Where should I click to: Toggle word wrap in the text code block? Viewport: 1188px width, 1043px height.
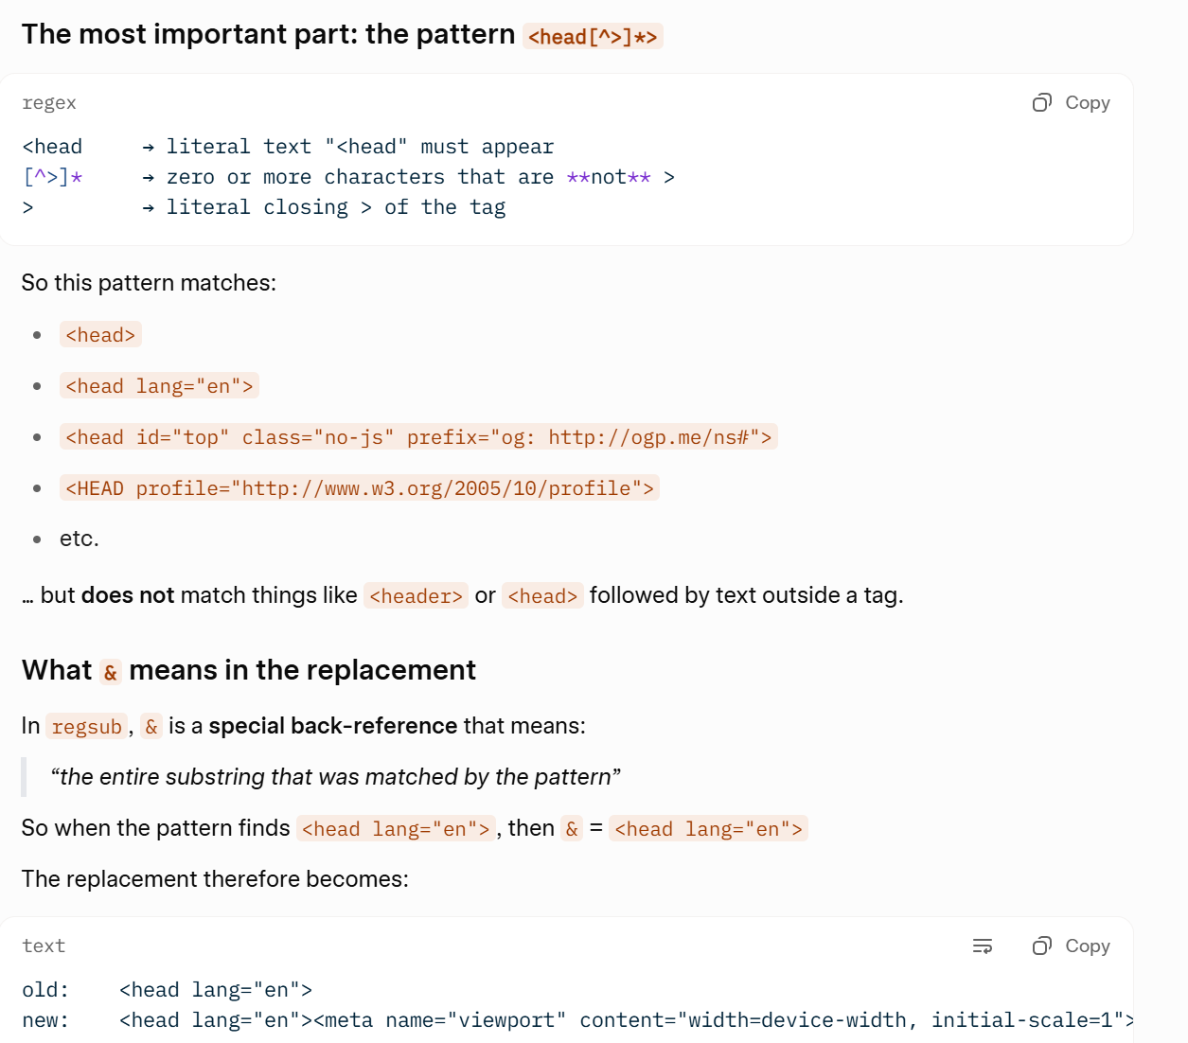click(983, 946)
